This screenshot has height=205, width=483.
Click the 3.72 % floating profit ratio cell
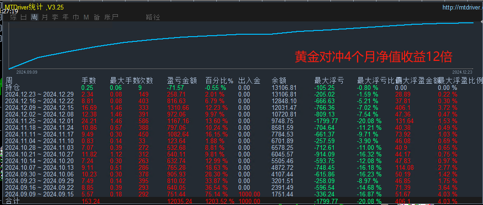click(447, 107)
